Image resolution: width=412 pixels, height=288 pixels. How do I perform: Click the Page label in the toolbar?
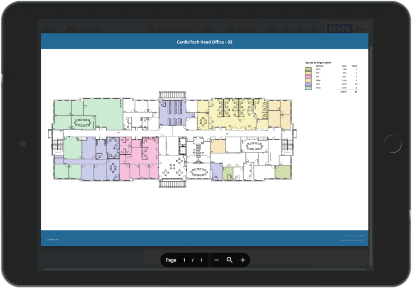click(x=171, y=260)
